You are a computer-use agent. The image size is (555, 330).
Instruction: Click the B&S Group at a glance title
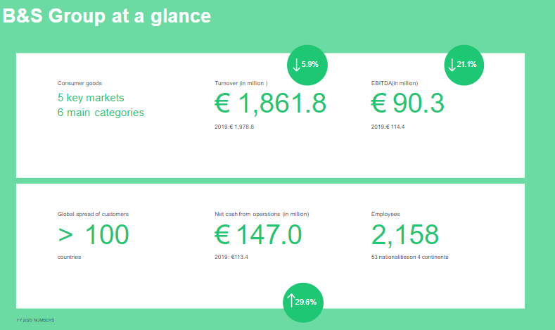(107, 15)
